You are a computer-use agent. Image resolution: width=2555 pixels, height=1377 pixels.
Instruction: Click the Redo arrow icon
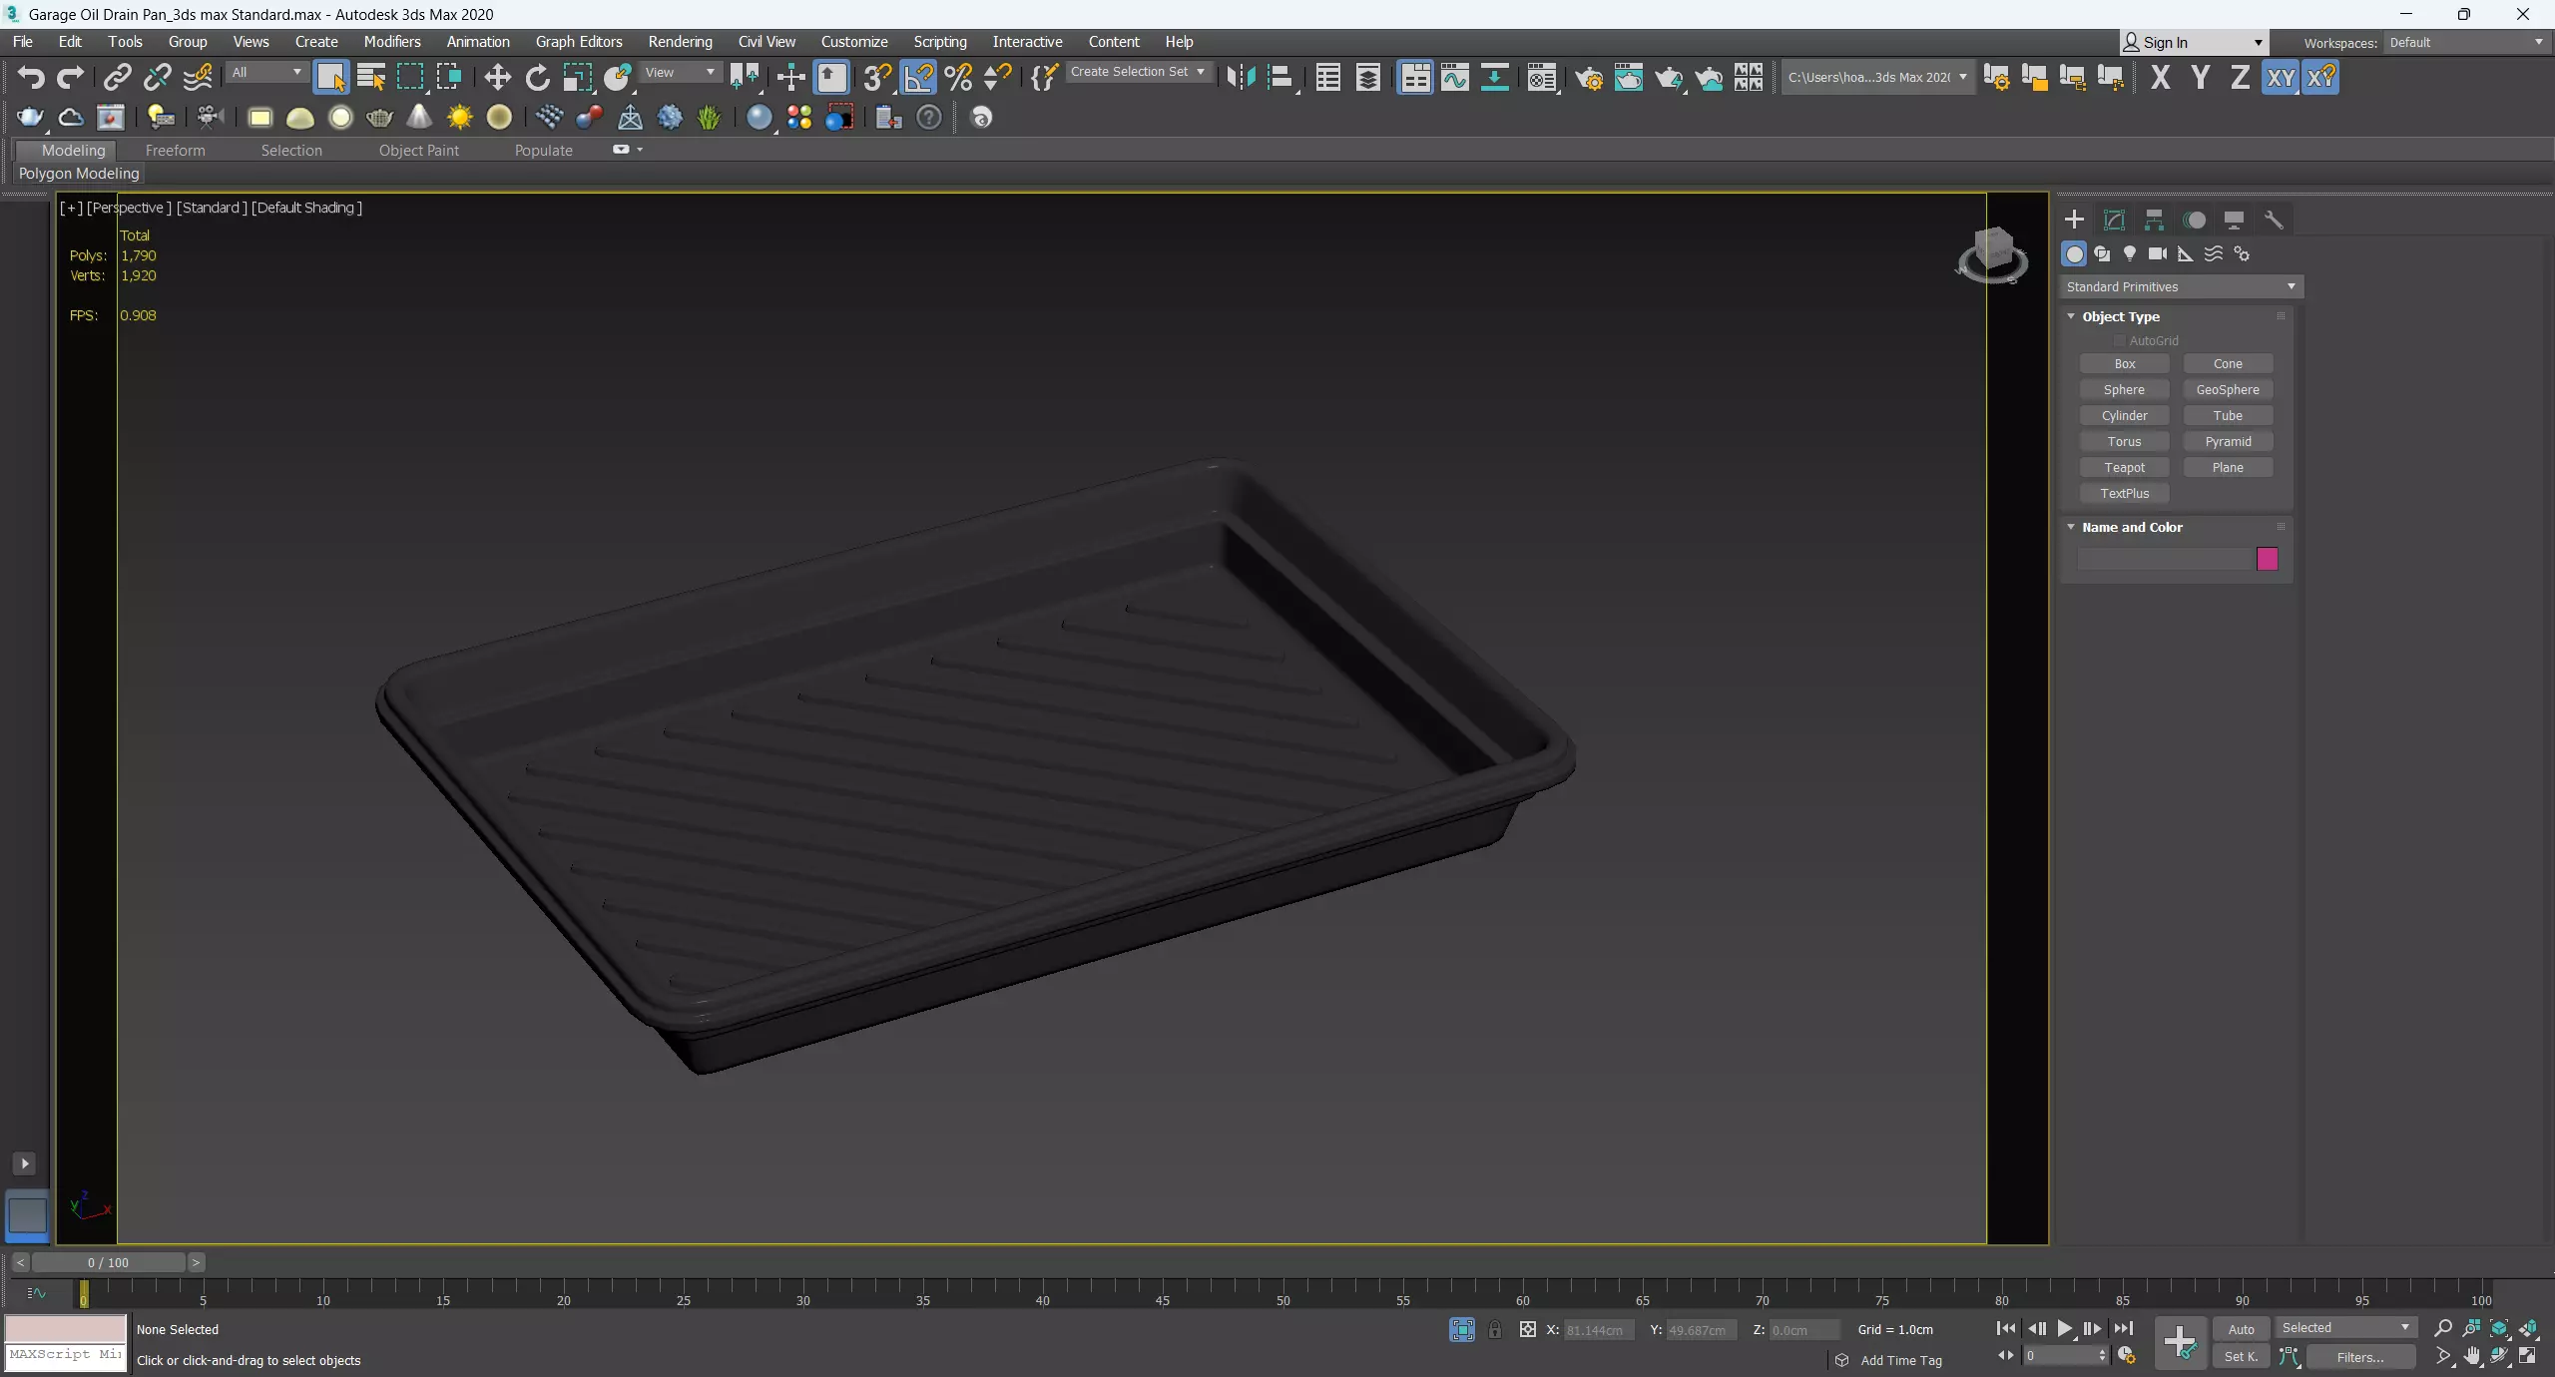71,78
